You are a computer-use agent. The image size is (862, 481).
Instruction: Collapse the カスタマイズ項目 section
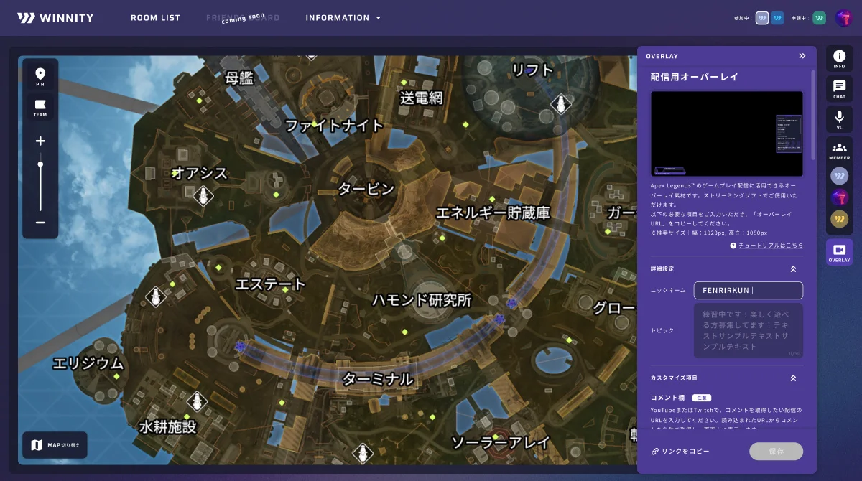pos(793,378)
